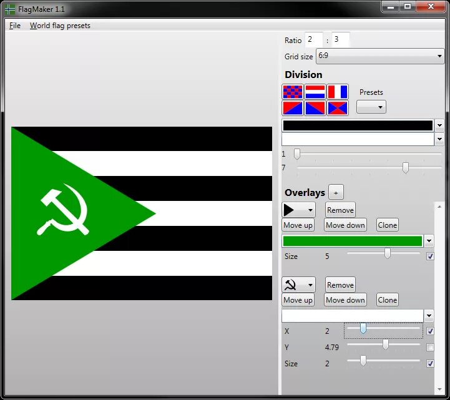Screen dimensions: 450x400
Task: Click the Ratio width field showing 3
Action: coord(341,39)
